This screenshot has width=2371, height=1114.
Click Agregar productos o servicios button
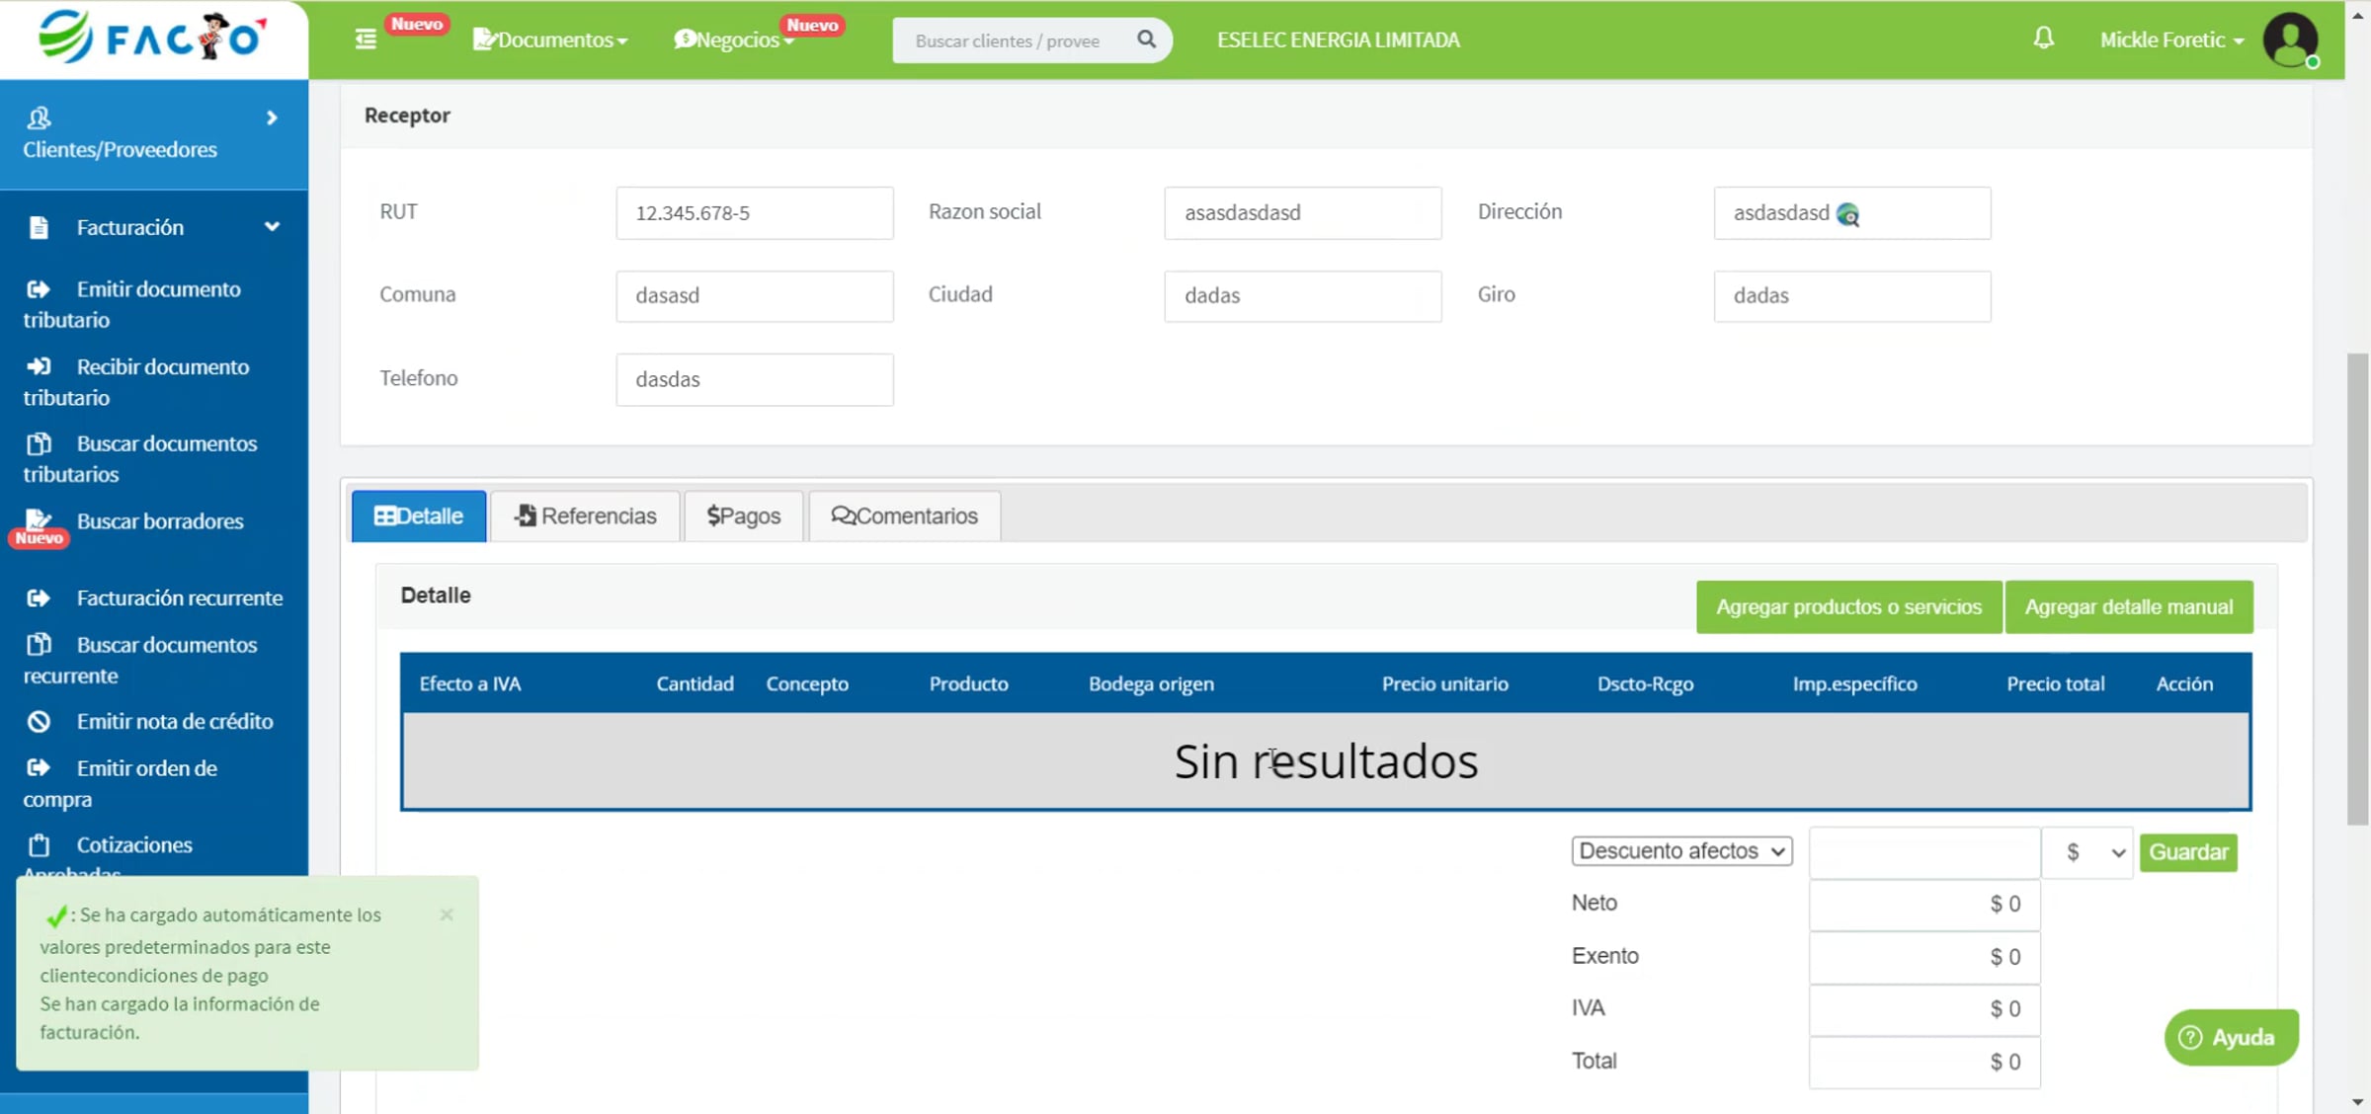(x=1848, y=607)
